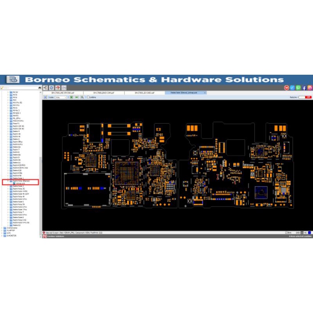
Task: Click the folder icon next to Redmi 7
Action: (11, 149)
